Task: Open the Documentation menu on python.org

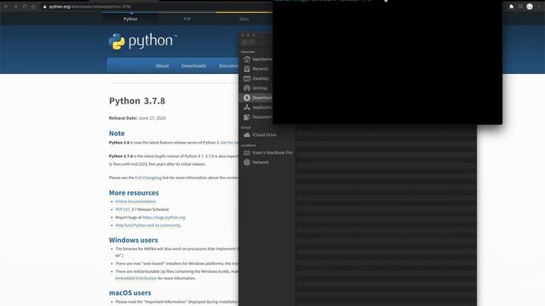Action: click(x=228, y=65)
